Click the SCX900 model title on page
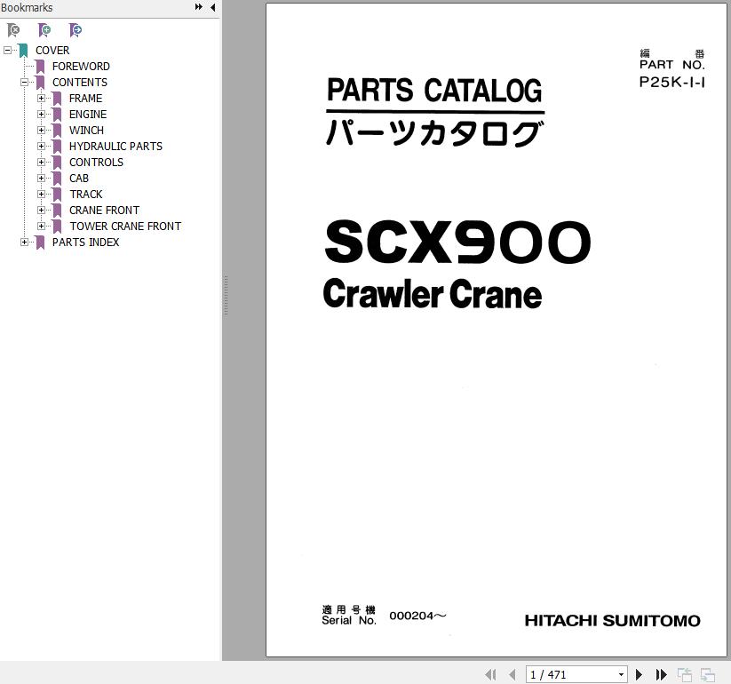Image resolution: width=731 pixels, height=684 pixels. coord(457,242)
